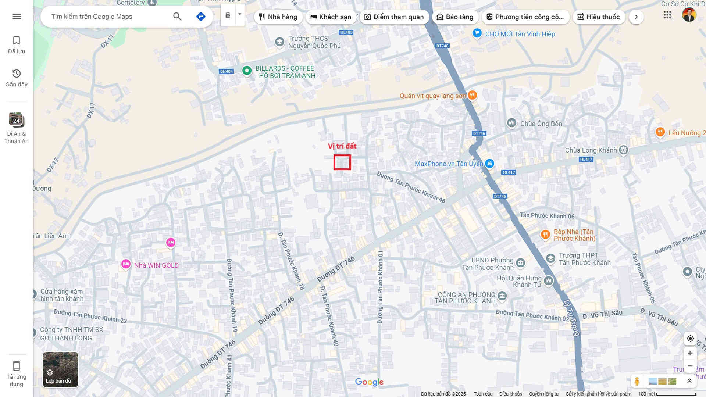Screen dimensions: 706x397
Task: Open dropdown arrow beside lock icon
Action: [x=240, y=15]
